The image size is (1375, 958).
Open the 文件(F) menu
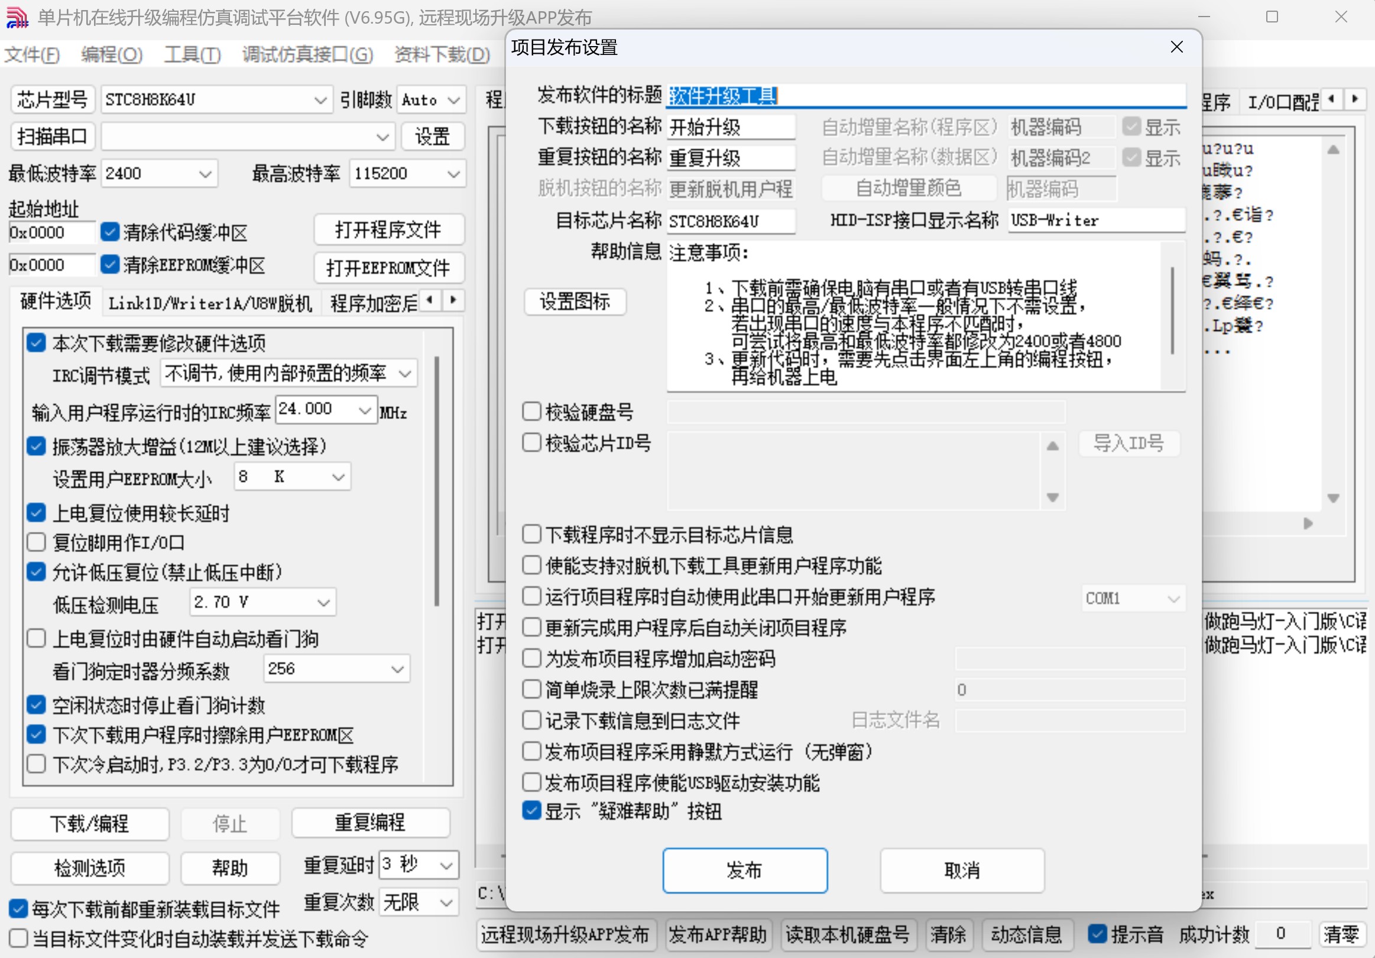[x=32, y=54]
